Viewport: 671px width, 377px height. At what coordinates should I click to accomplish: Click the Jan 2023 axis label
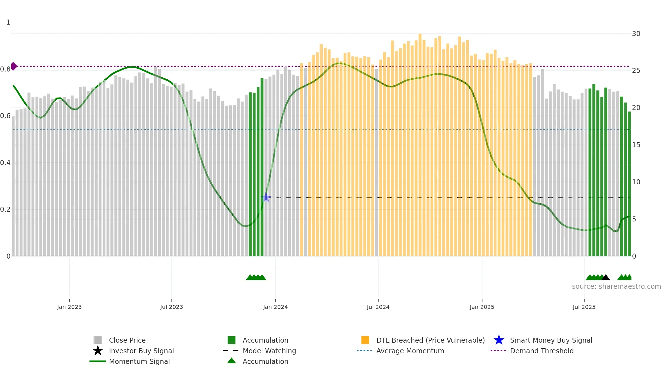[x=69, y=307]
